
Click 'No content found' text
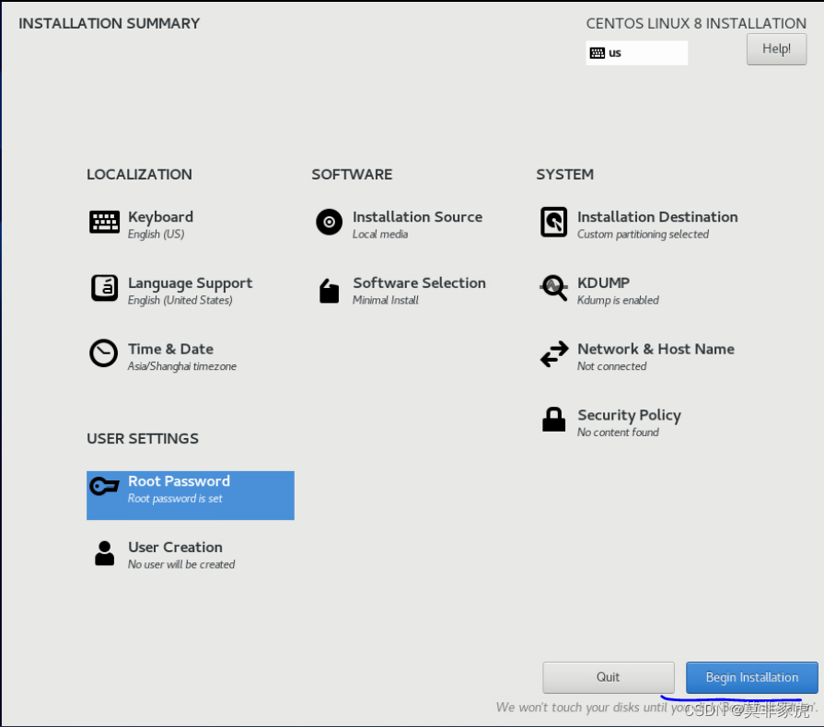tap(618, 433)
